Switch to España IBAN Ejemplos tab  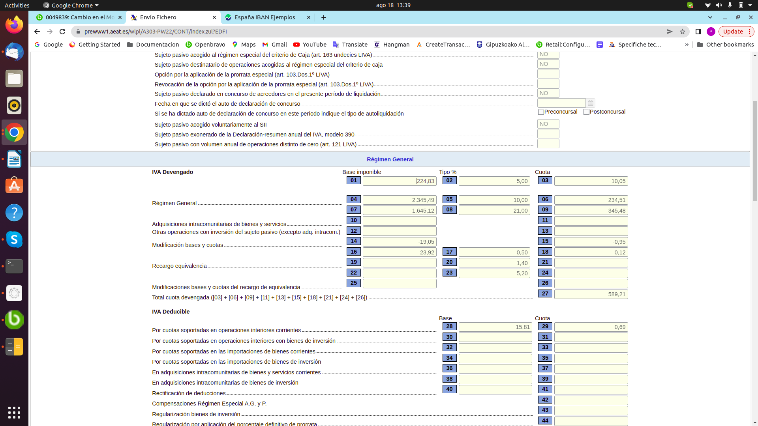[265, 17]
